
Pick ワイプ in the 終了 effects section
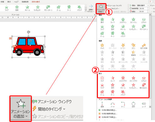point(102,86)
